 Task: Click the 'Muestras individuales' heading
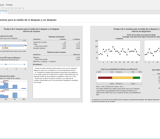click(x=56, y=37)
